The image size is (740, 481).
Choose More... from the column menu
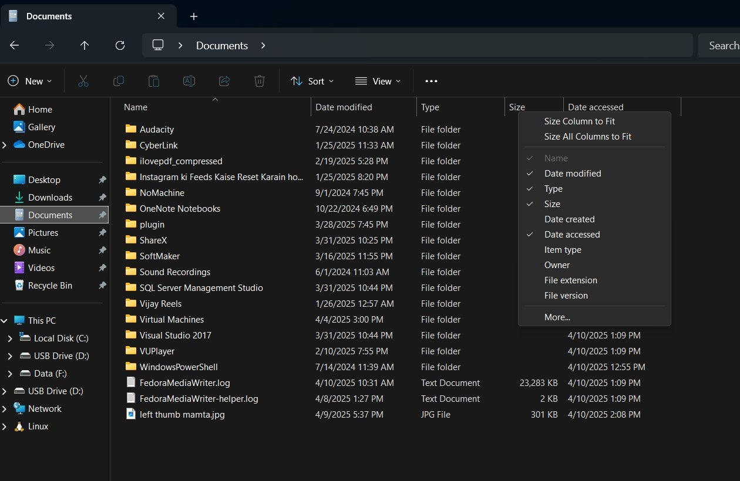557,317
